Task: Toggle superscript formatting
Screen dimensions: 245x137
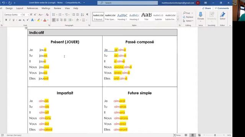Action: [28, 20]
